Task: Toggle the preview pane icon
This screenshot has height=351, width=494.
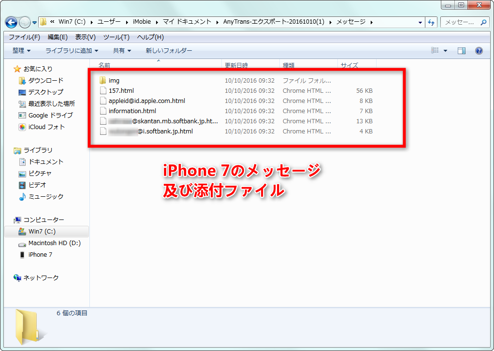Action: 462,50
